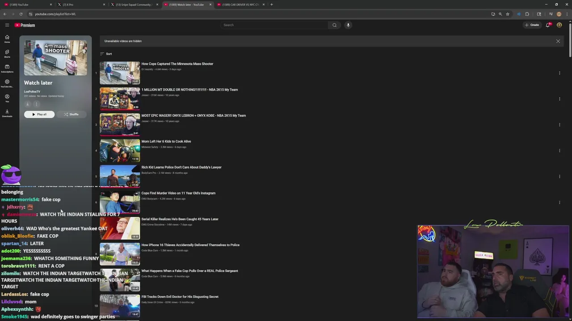The image size is (572, 321).
Task: Switch to the (1389) YouTube tab
Action: coord(28,4)
